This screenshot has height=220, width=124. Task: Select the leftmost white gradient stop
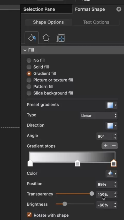(30, 163)
